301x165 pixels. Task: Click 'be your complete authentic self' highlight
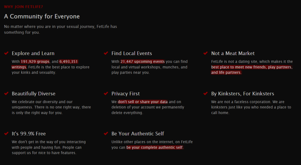[155, 147]
